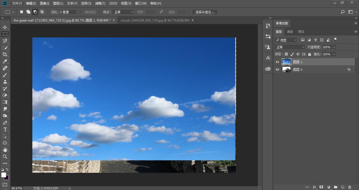Screen dimensions: 359x190
Task: Select the Rectangular Marquee tool
Action: pos(5,34)
